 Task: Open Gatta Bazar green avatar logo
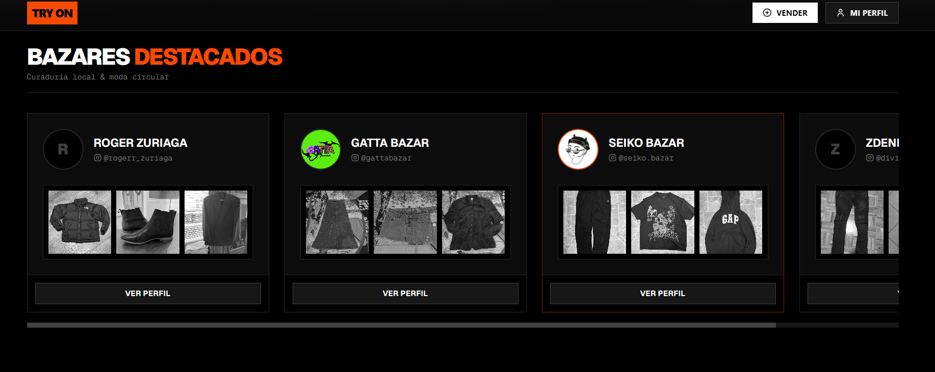click(321, 149)
